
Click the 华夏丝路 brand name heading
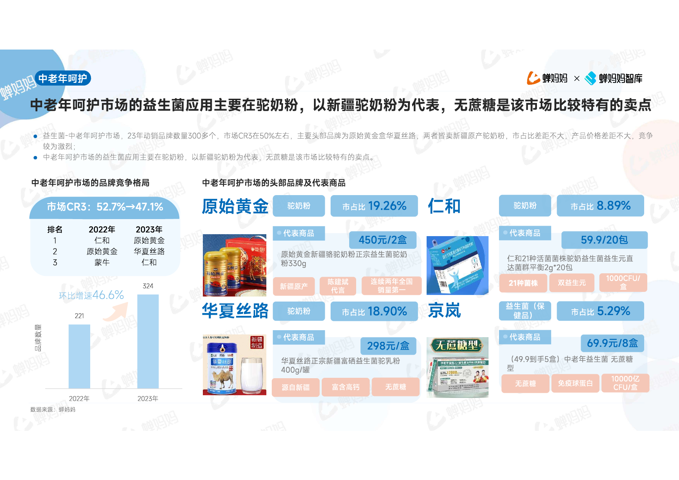235,311
